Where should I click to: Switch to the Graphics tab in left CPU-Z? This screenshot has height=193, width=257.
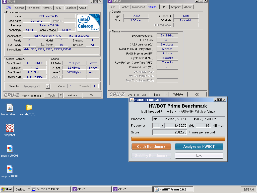point(71,8)
